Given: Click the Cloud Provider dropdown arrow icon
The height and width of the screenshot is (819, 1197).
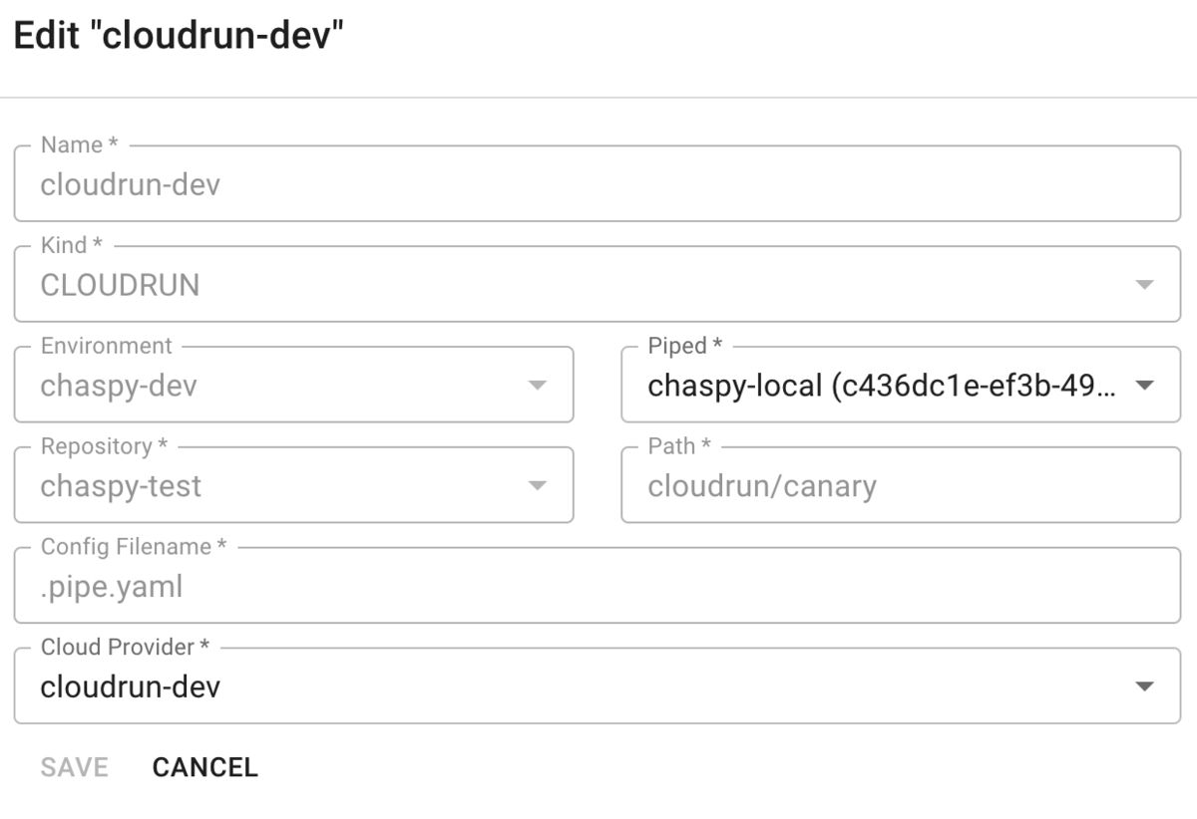Looking at the screenshot, I should pos(1144,686).
